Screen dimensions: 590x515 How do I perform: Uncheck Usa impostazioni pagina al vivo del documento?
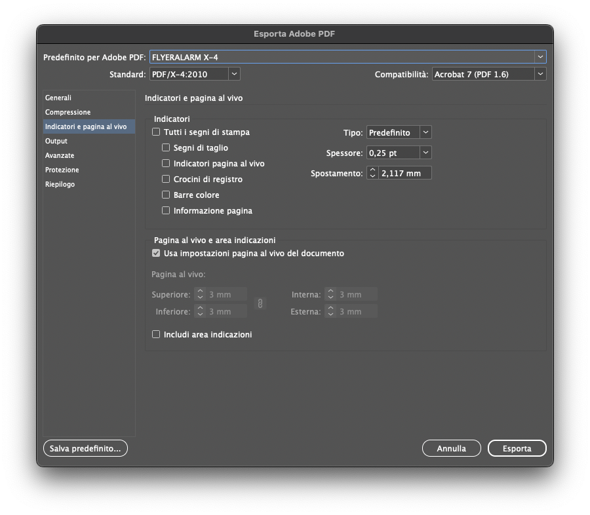click(156, 254)
